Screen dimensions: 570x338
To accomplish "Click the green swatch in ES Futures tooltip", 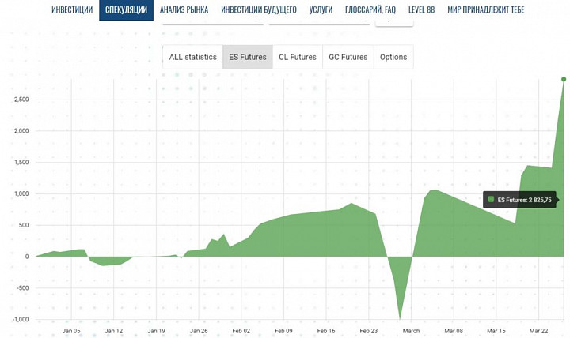I will click(491, 199).
